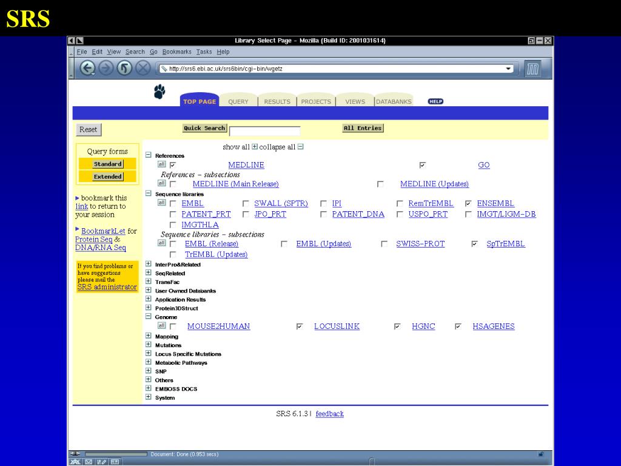Check the MOUSE2HUMAN checkbox
This screenshot has height=466, width=621.
[x=173, y=326]
